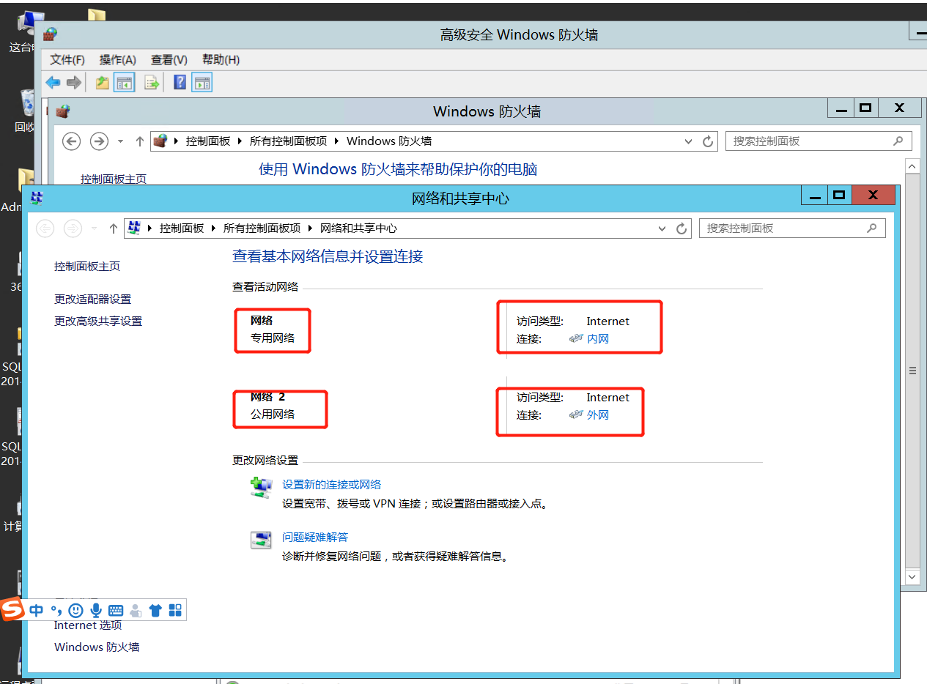The width and height of the screenshot is (927, 684).
Task: Expand arrow after 控制面板 in Windows 防火墙 breadcrumb
Action: tap(241, 141)
